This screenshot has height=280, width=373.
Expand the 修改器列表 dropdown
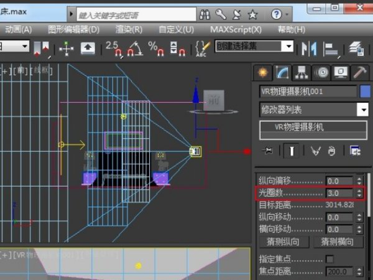[363, 110]
